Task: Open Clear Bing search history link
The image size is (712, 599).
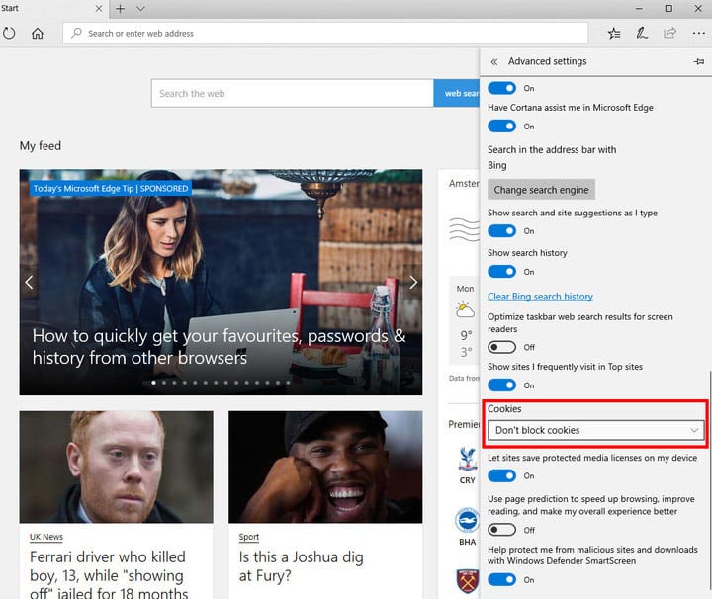Action: 540,297
